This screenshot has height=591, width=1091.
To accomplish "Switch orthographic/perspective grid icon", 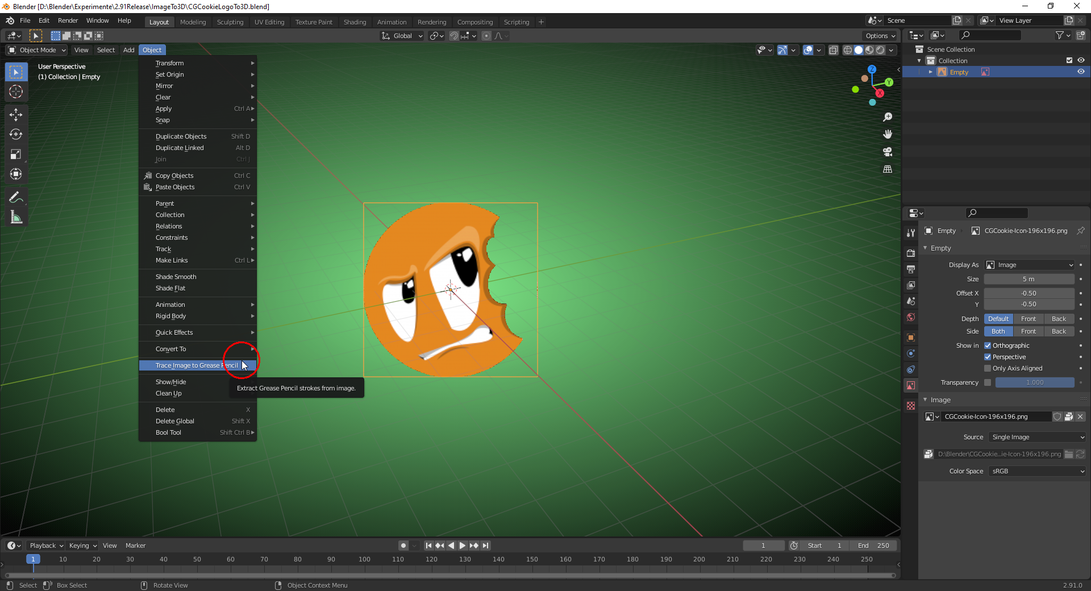I will [888, 169].
